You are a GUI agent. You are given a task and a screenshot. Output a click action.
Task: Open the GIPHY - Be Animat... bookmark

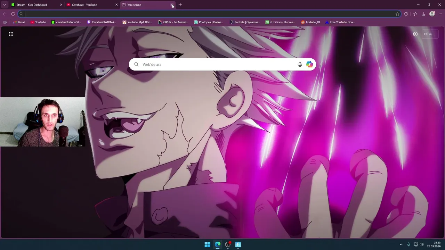click(x=173, y=22)
